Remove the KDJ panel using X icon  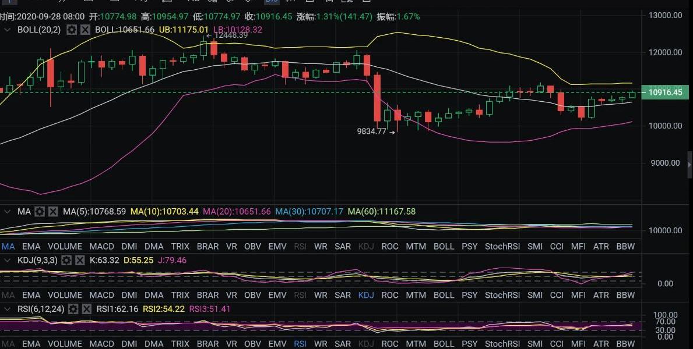coord(80,260)
